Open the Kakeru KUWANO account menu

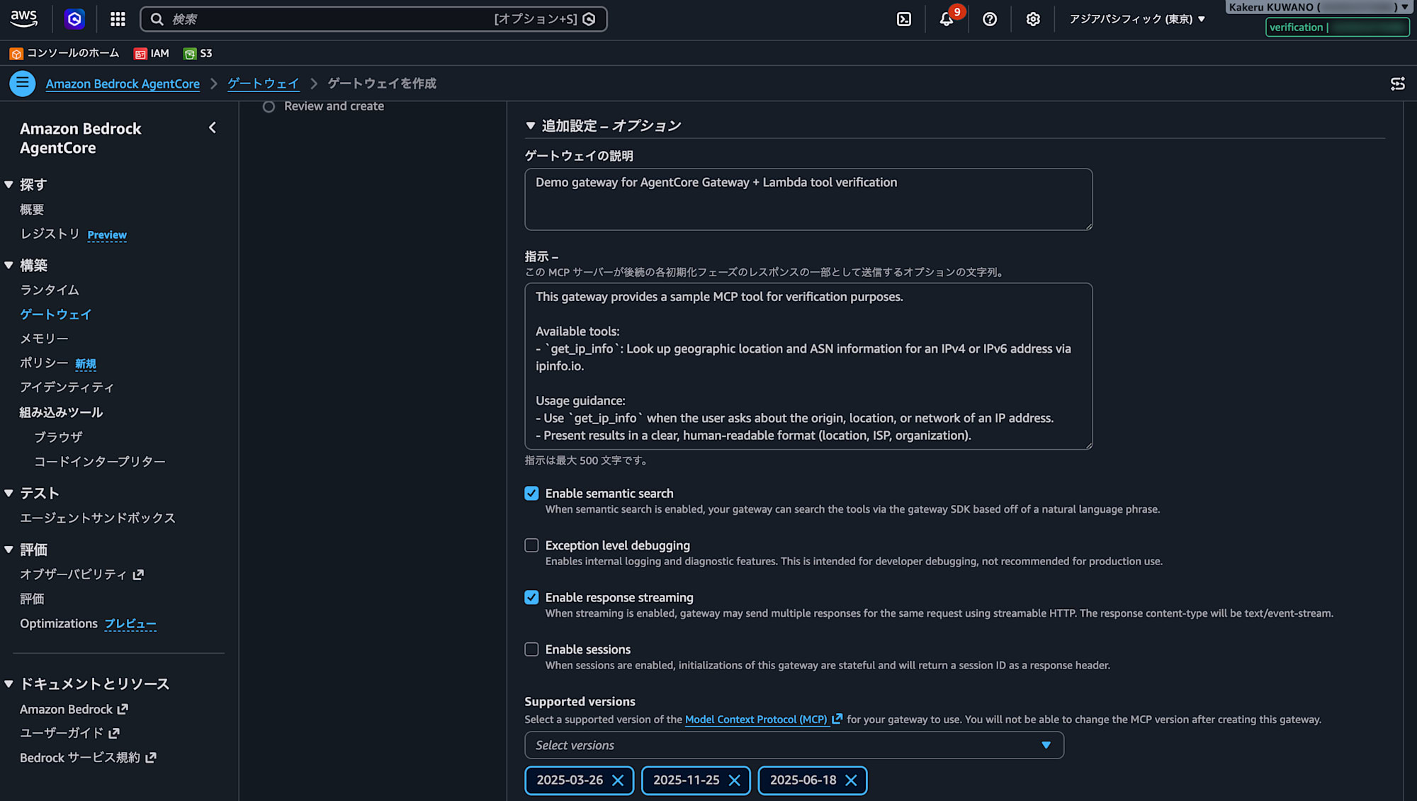tap(1319, 7)
